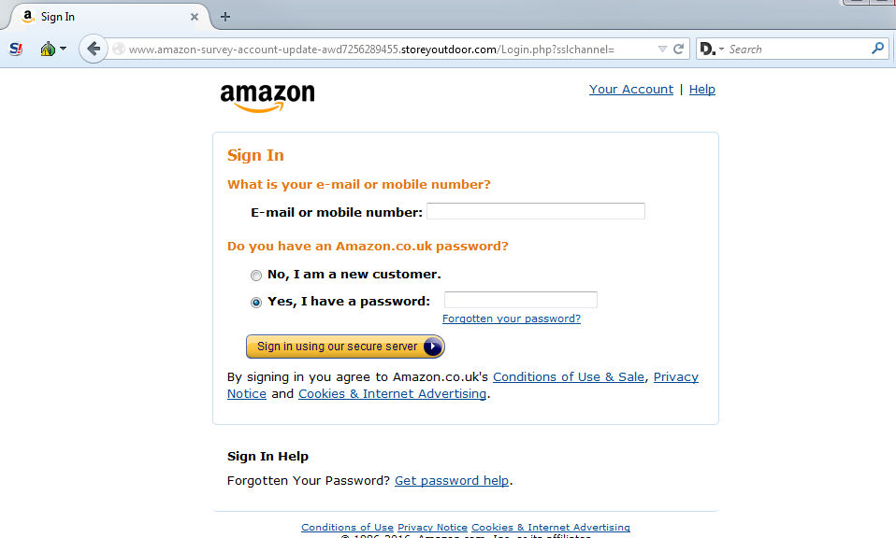Viewport: 896px width, 538px height.
Task: Click the green house toolbar icon
Action: click(x=48, y=50)
